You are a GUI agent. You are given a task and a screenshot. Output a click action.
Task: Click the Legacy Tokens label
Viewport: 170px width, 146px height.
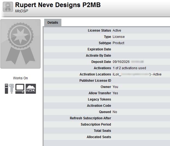coord(99,99)
